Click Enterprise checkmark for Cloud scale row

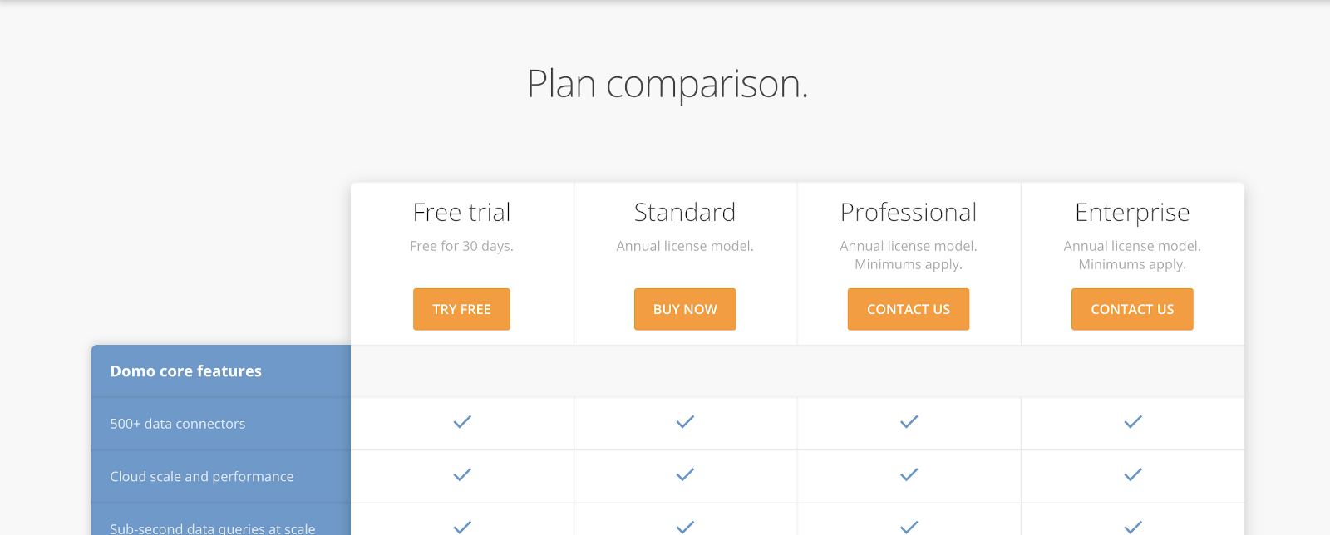tap(1132, 474)
